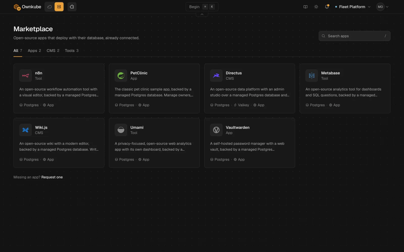Click the Metabase dotted icon
Screen dimensions: 404x252
tap(312, 76)
